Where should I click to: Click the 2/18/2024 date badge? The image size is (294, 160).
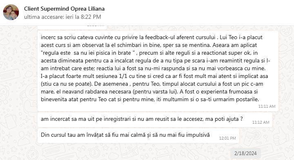(245, 153)
